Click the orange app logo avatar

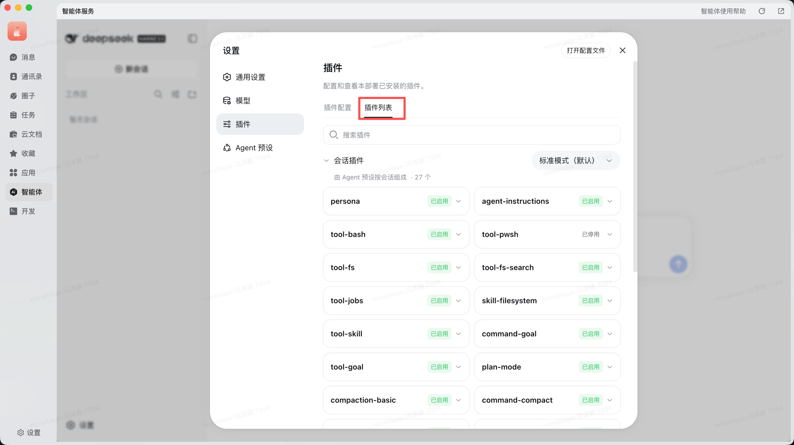click(x=17, y=31)
